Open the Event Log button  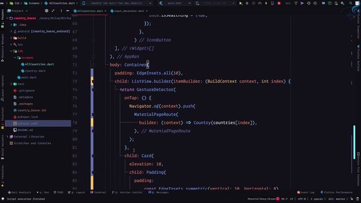(306, 192)
